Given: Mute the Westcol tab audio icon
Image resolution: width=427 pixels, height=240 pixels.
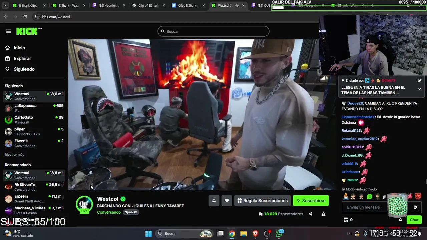Looking at the screenshot, I should coord(237,5).
